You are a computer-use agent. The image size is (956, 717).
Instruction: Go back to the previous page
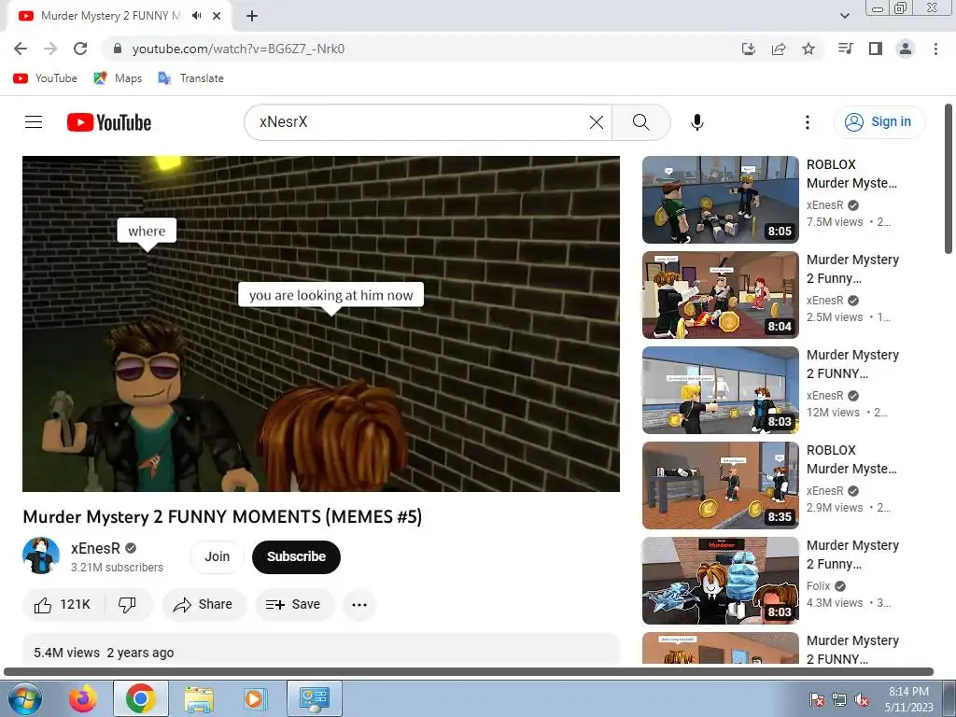(x=21, y=49)
